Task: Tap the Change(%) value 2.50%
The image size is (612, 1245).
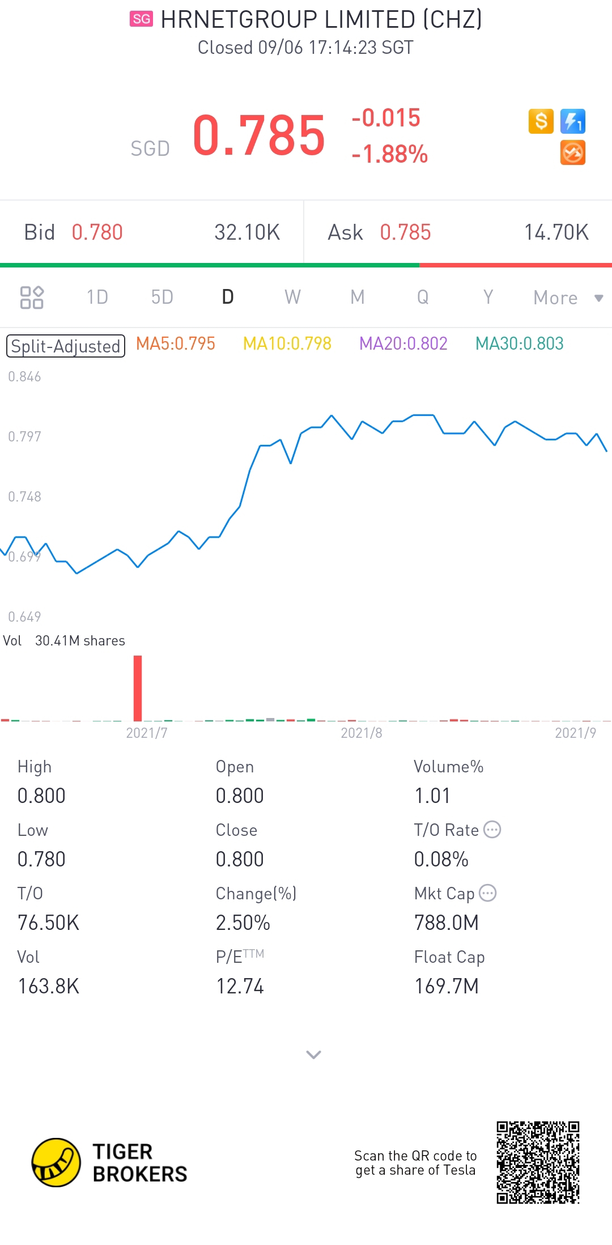Action: click(243, 923)
